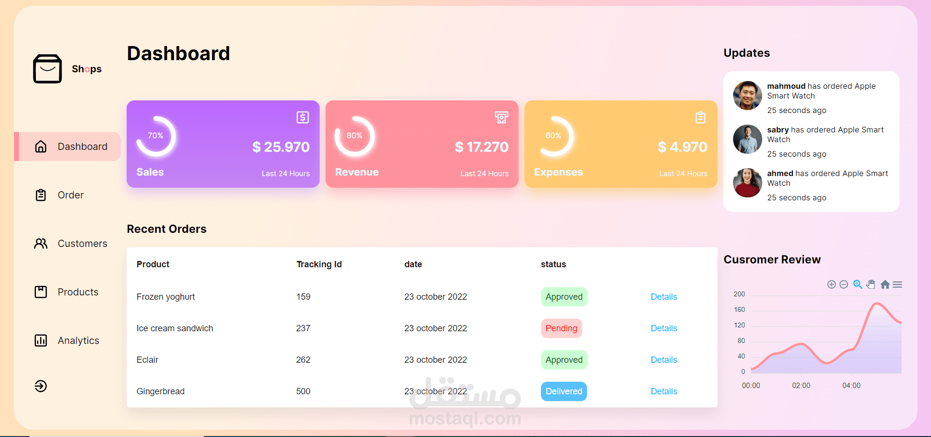The width and height of the screenshot is (931, 437).
Task: Click the 70% Sales progress ring
Action: point(156,136)
